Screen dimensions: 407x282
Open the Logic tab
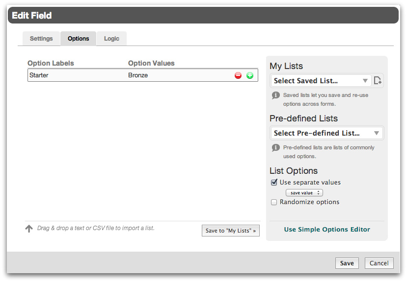click(x=111, y=39)
